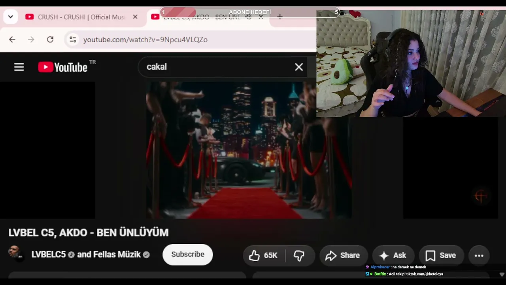506x285 pixels.
Task: Mute the LVBEL C5 tab audio
Action: pos(248,17)
